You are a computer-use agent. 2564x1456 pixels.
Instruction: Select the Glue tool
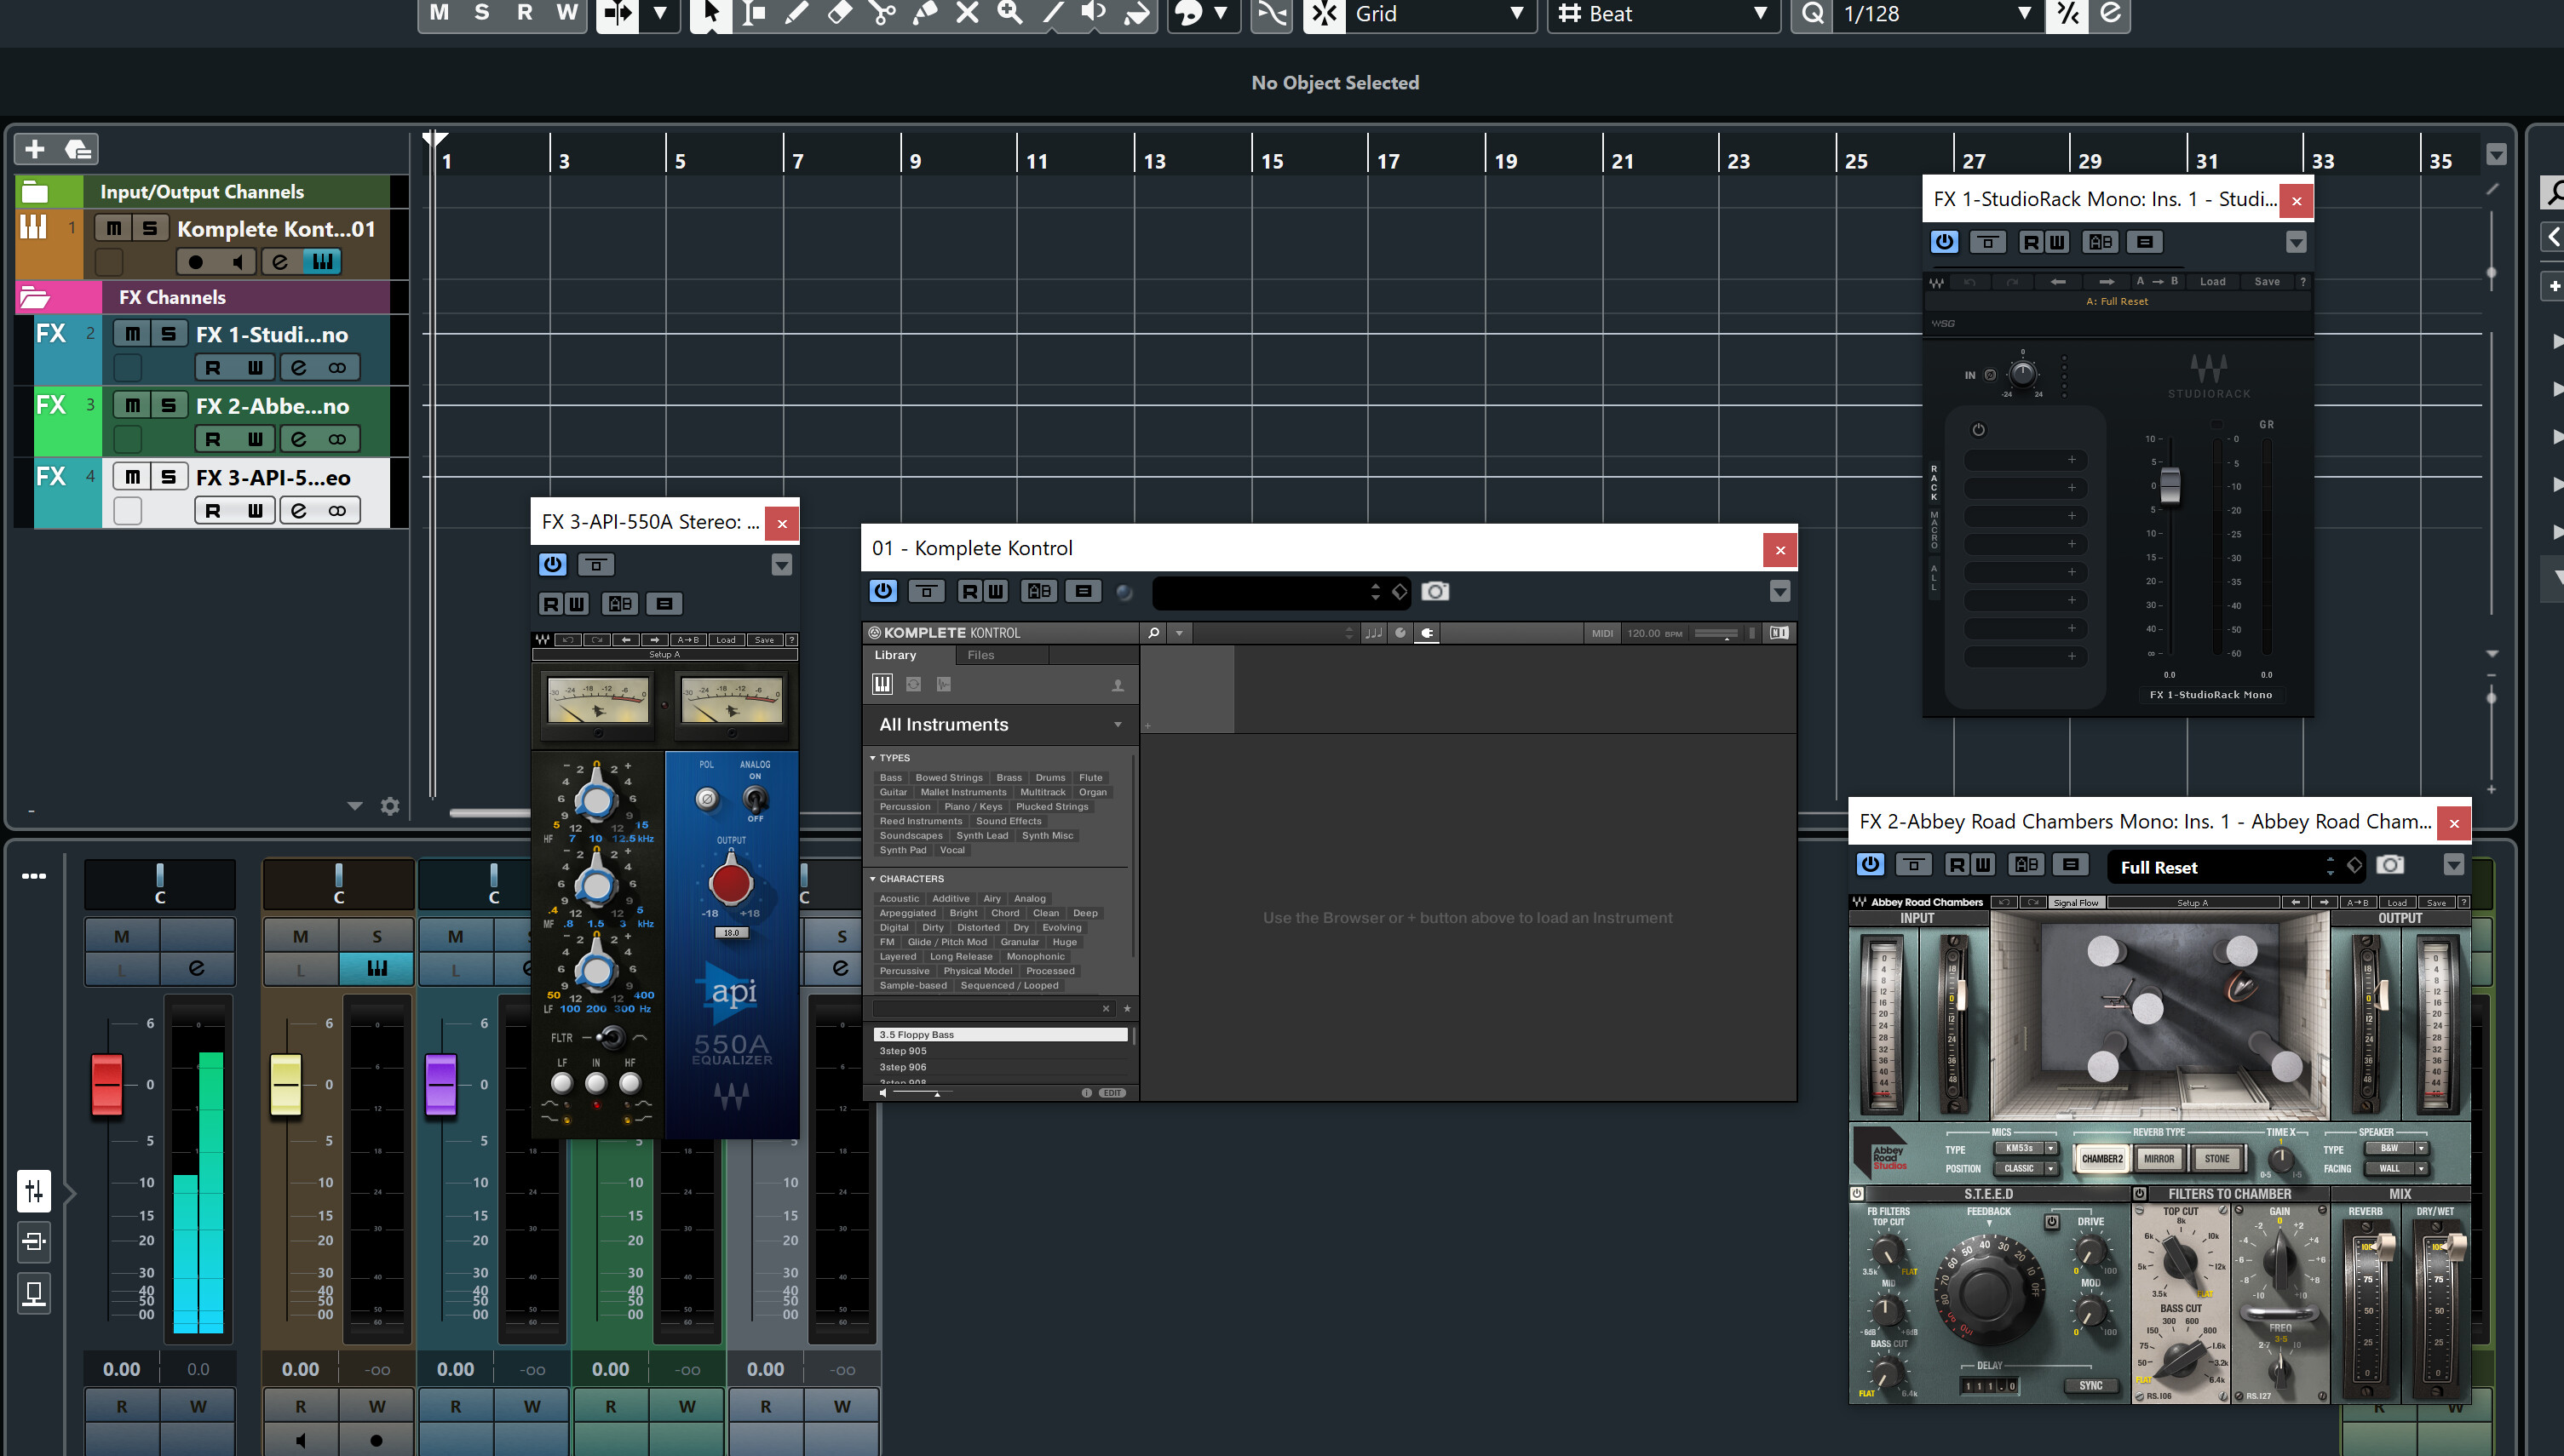pos(924,13)
